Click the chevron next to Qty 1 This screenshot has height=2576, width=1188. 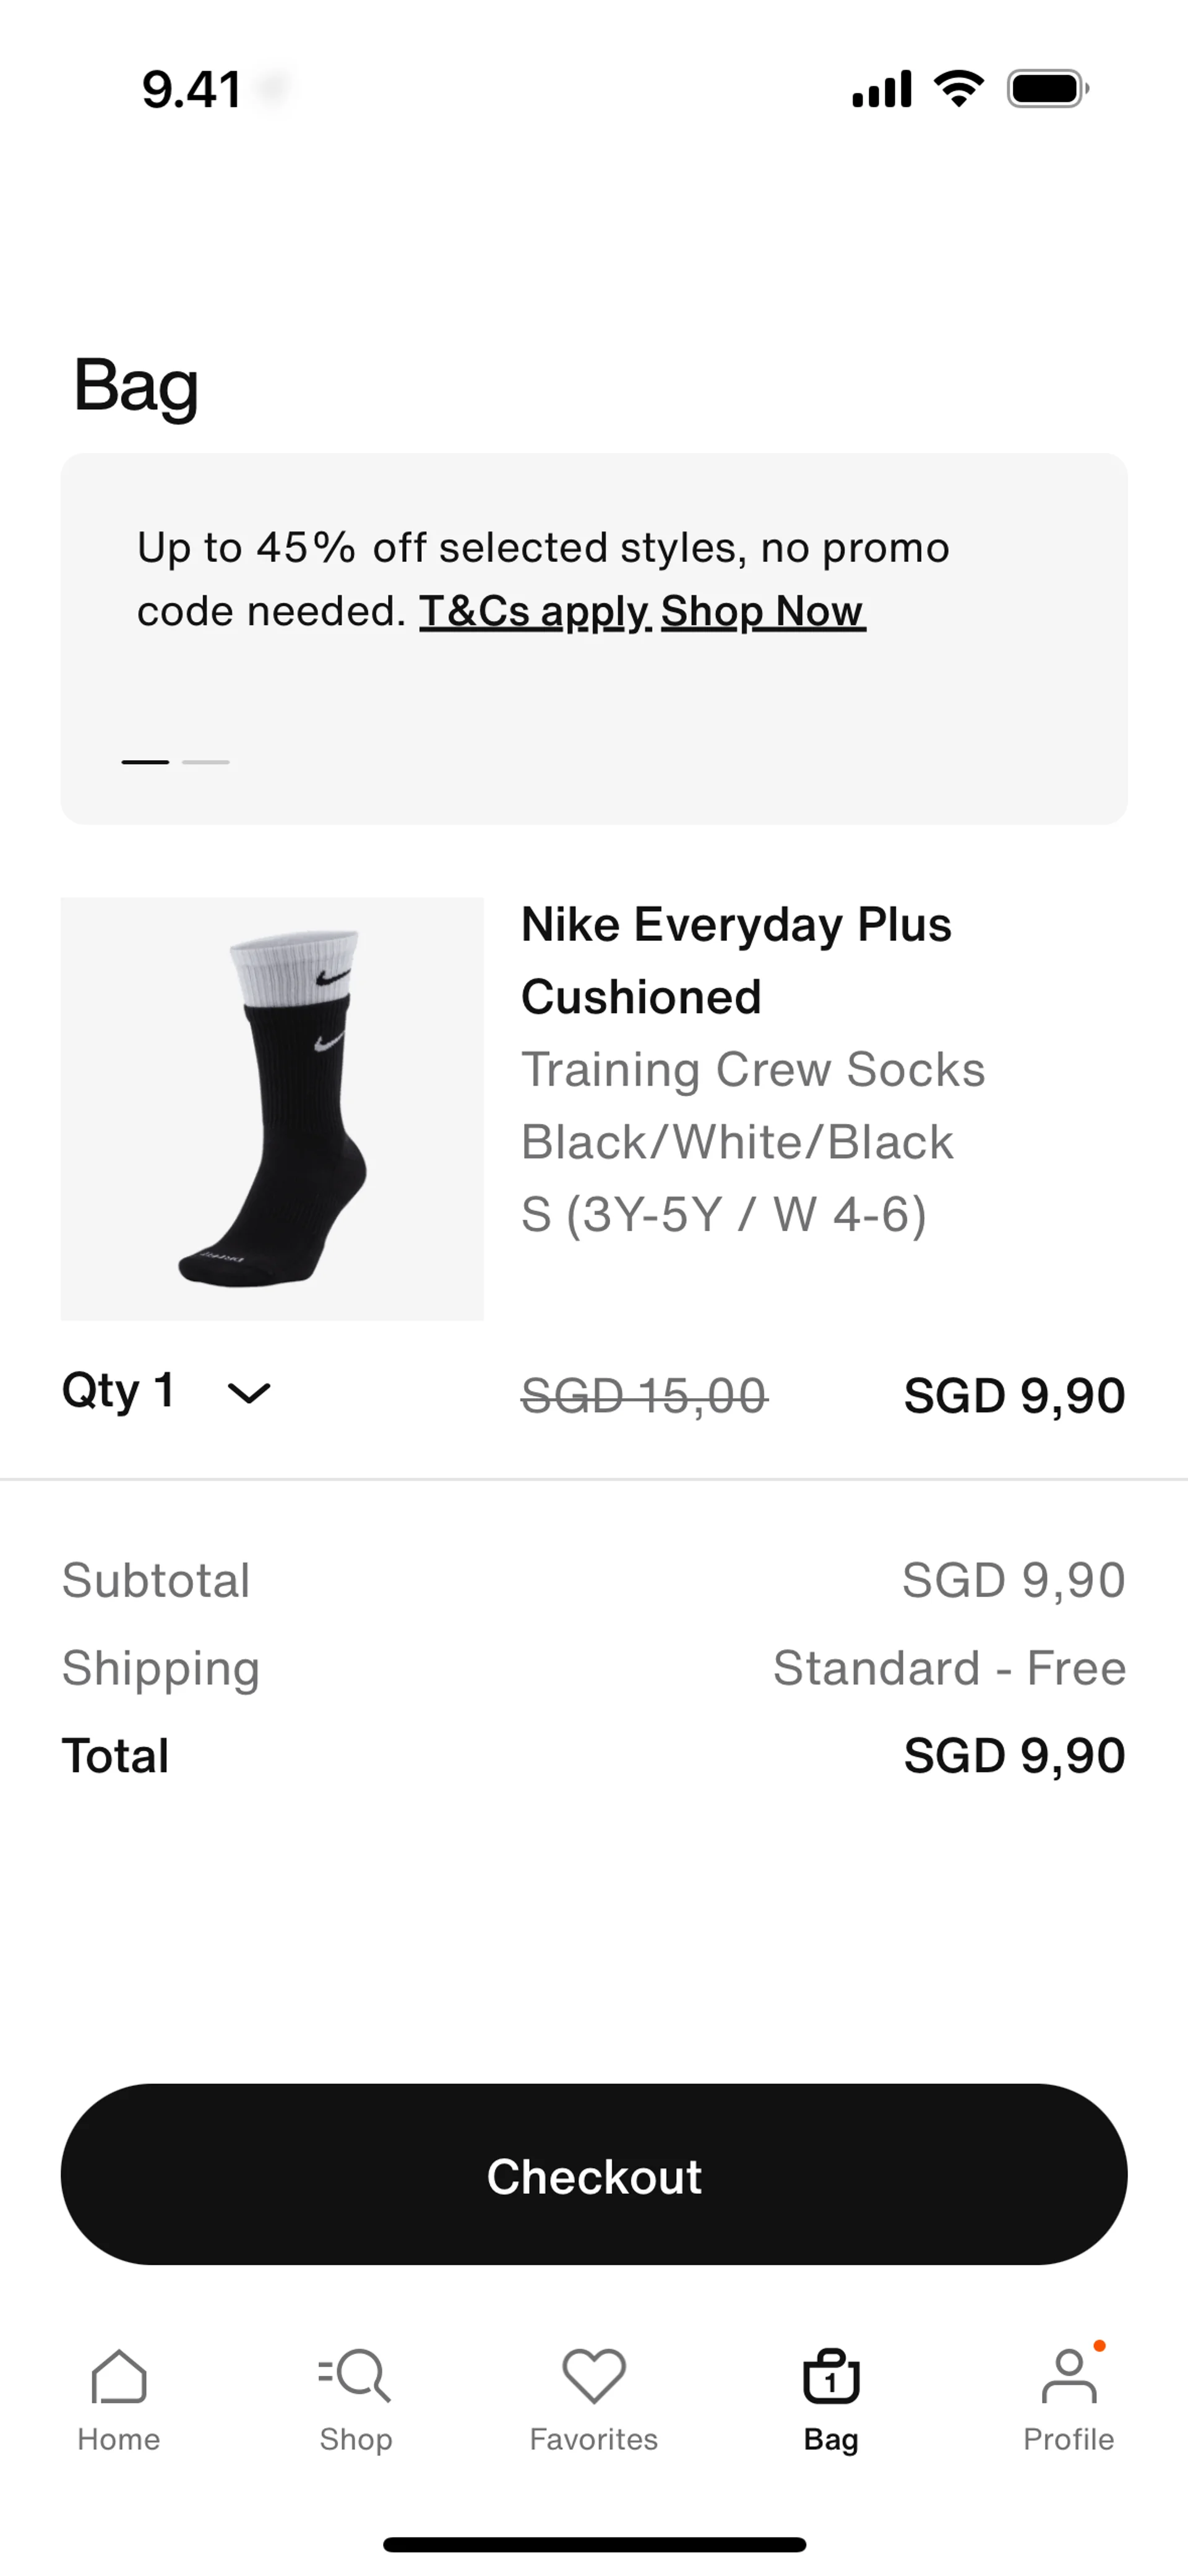click(249, 1393)
